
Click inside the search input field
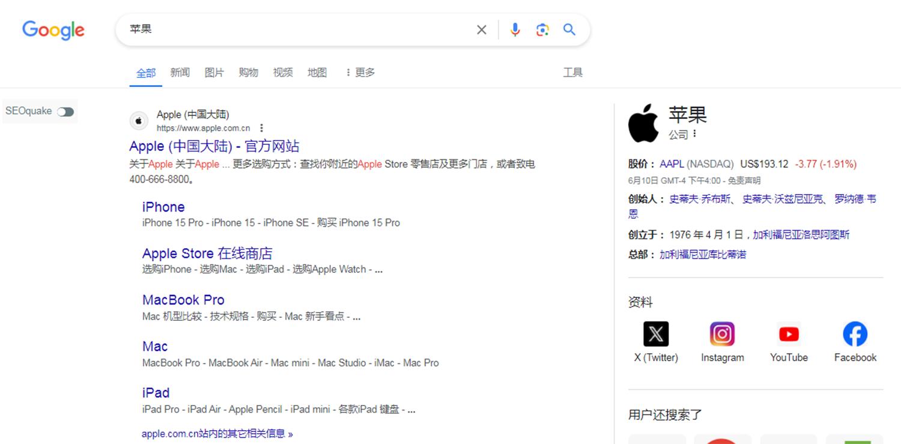click(270, 29)
